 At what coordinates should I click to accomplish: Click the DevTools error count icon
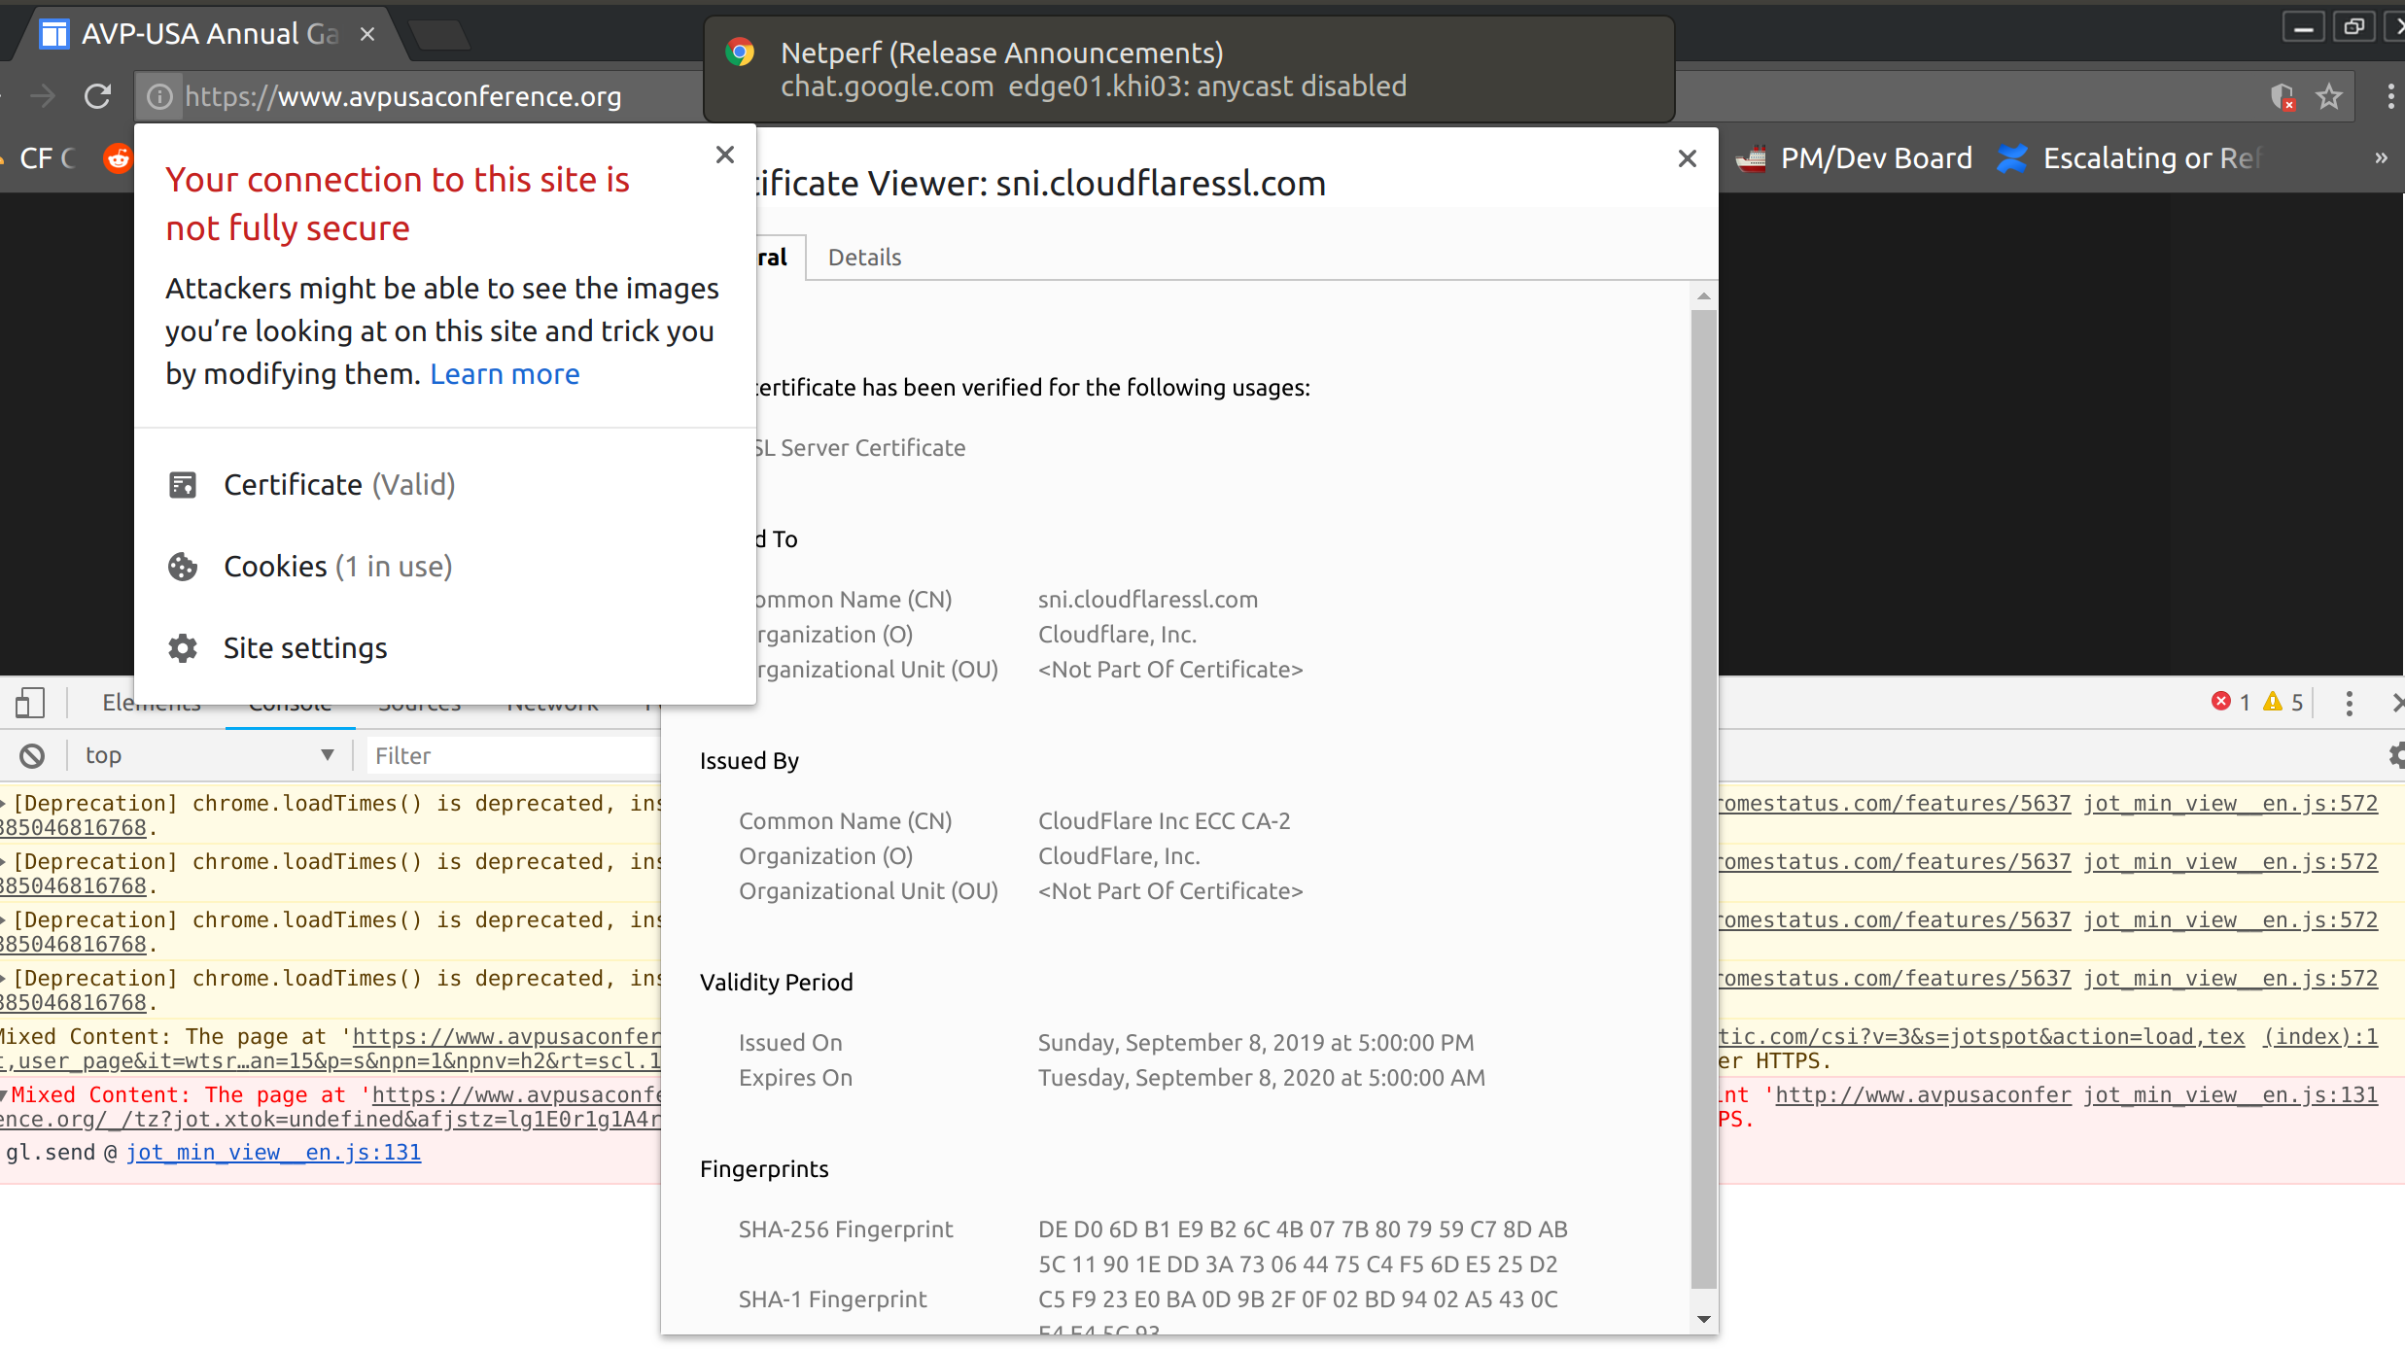[2220, 701]
